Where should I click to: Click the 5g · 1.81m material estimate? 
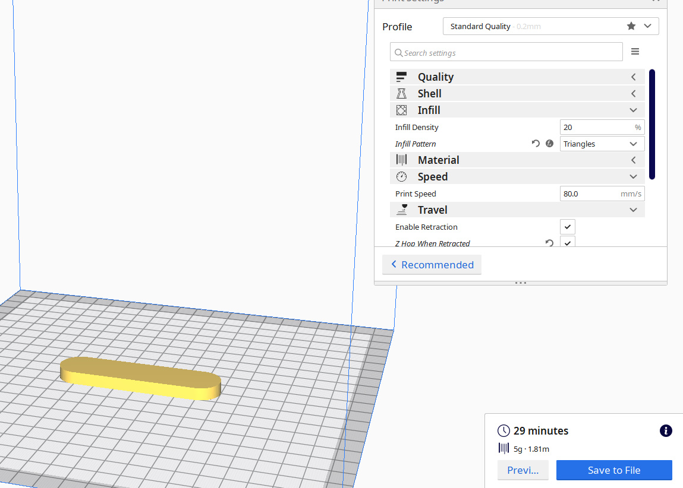coord(531,449)
